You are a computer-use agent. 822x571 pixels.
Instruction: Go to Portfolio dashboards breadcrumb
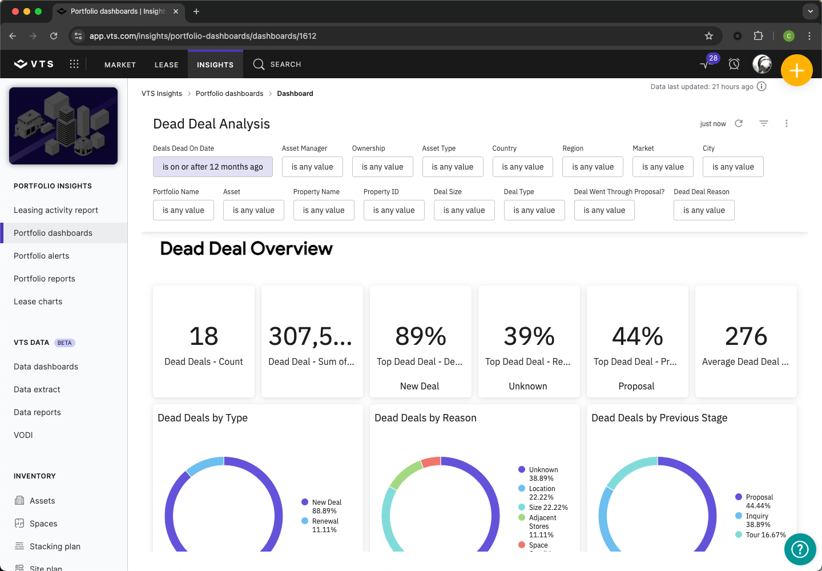[229, 94]
